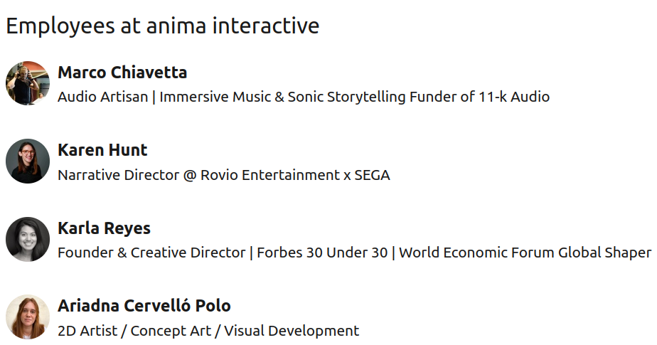Click 'Rovio Entertainment x SEGA' text
657x345 pixels.
click(x=295, y=175)
